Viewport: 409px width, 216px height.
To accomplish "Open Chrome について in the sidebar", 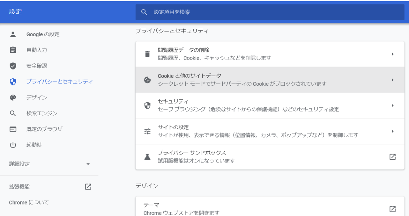I will tap(29, 203).
